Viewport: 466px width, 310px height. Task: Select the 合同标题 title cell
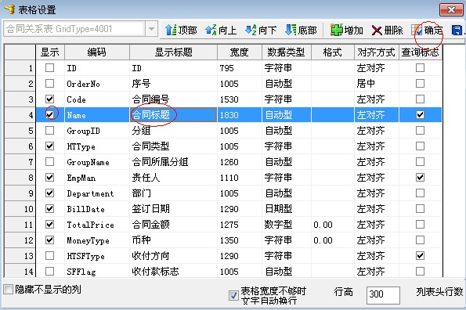[173, 114]
